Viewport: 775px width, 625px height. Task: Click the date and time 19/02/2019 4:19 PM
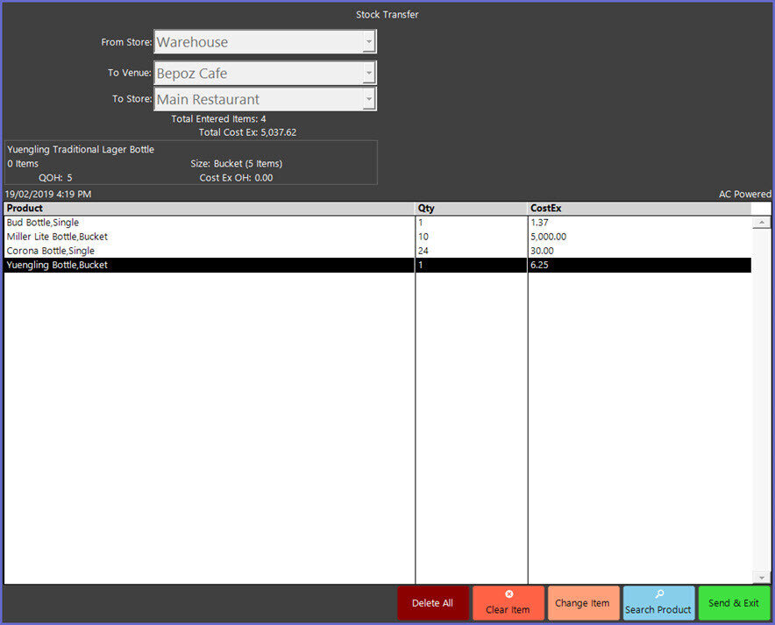click(48, 195)
